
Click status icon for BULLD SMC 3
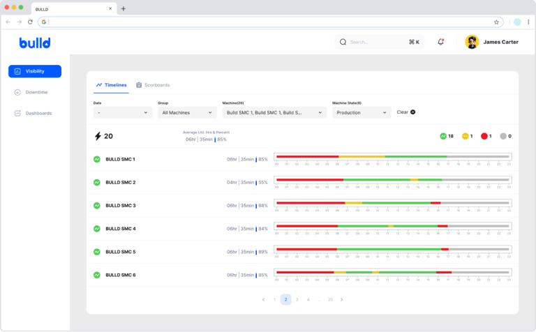[x=97, y=206]
